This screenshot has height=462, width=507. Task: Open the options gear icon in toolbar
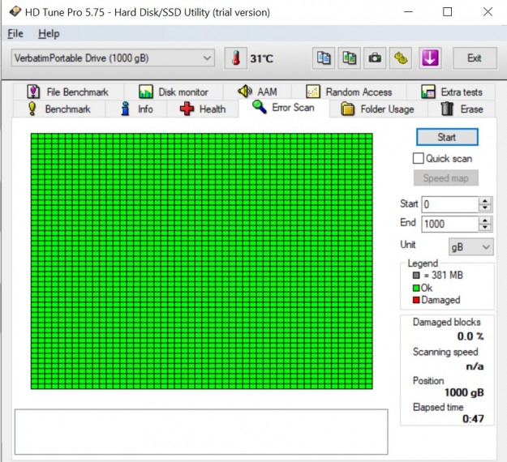coord(401,58)
